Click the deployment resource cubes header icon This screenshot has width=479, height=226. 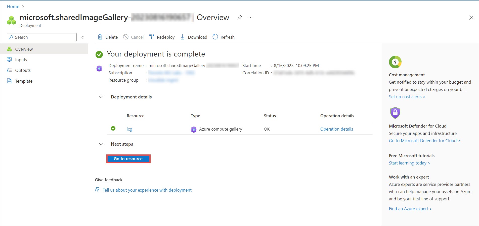(11, 21)
